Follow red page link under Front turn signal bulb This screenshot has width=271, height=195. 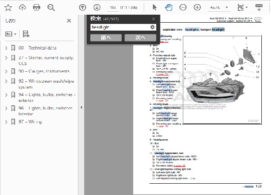162,74
